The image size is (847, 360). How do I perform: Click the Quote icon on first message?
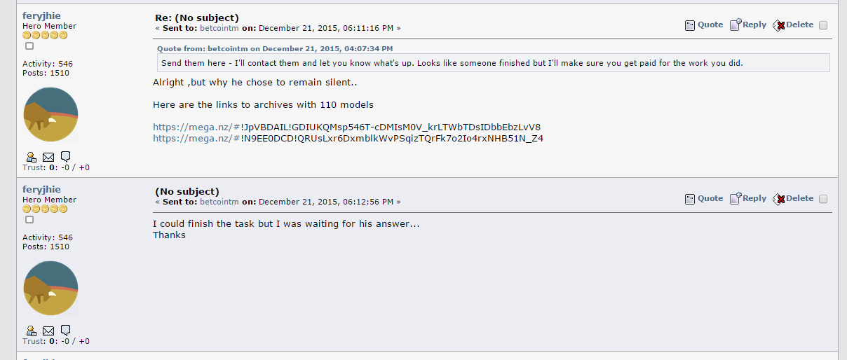(690, 25)
